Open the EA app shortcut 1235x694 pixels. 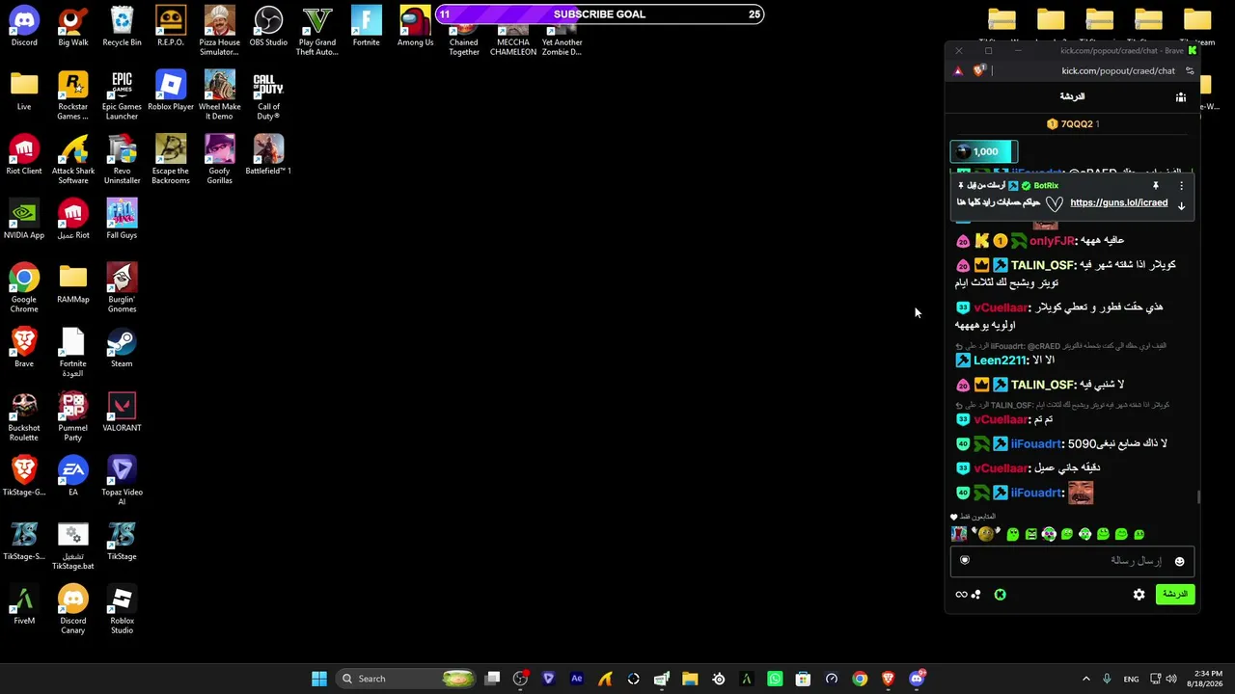point(73,476)
